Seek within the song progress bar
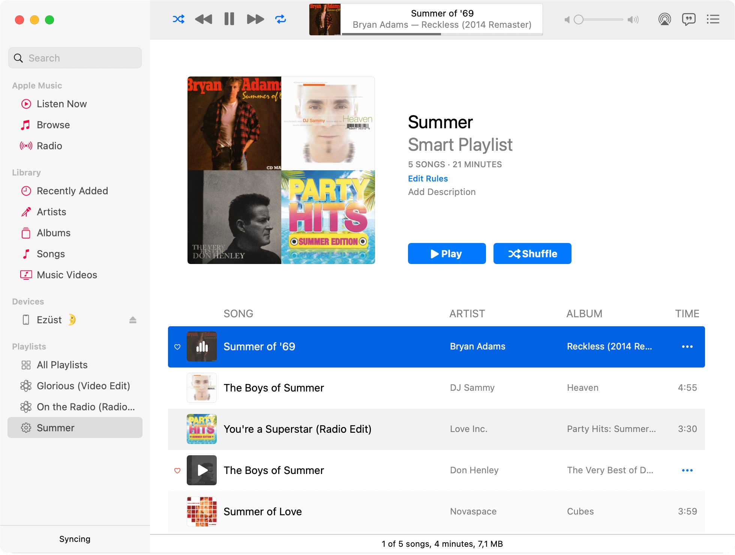The width and height of the screenshot is (735, 555). point(442,34)
